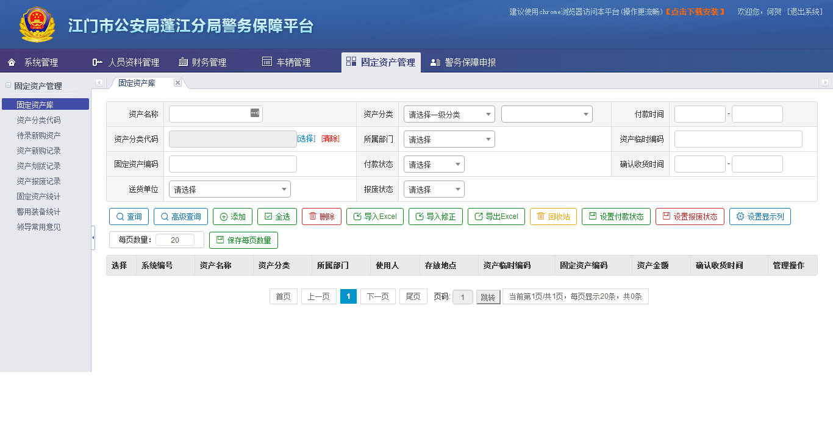Image resolution: width=833 pixels, height=433 pixels.
Task: Click the 导入Excel button
Action: pyautogui.click(x=375, y=216)
